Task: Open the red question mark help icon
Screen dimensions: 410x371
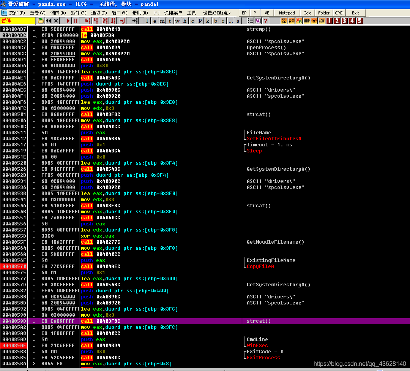Action: 266,21
